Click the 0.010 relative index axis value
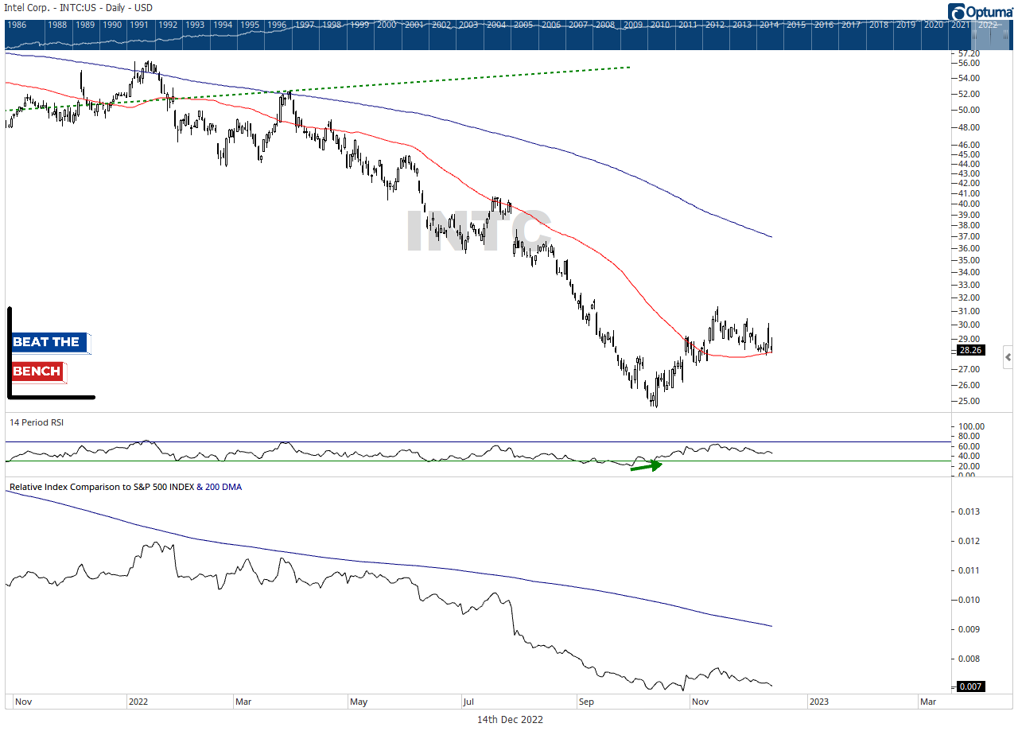1018x735 pixels. [970, 600]
